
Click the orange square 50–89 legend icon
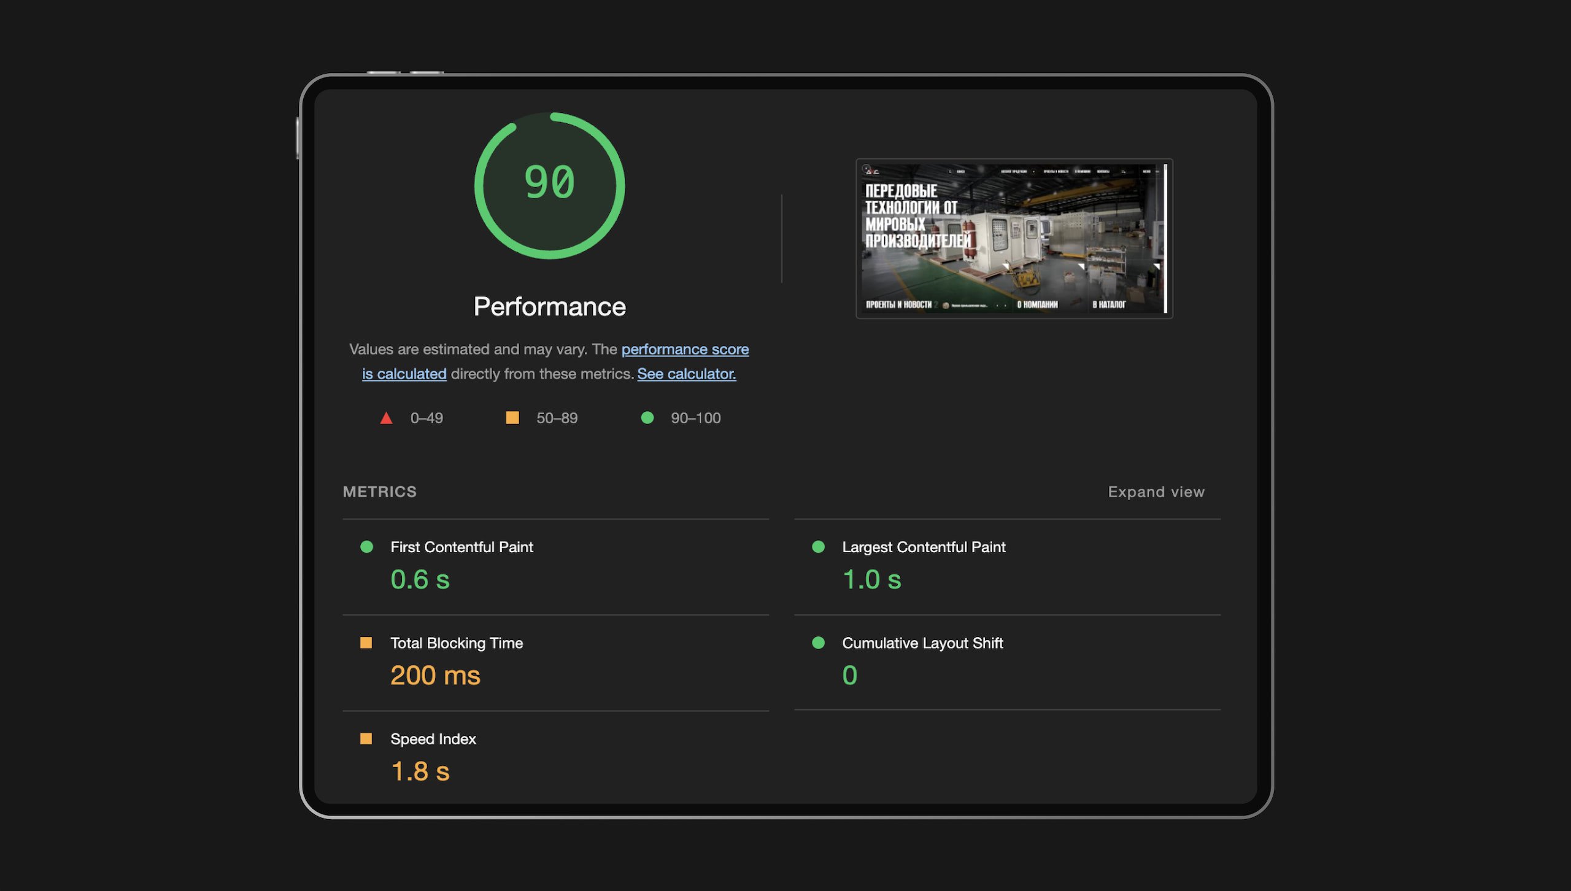point(512,418)
